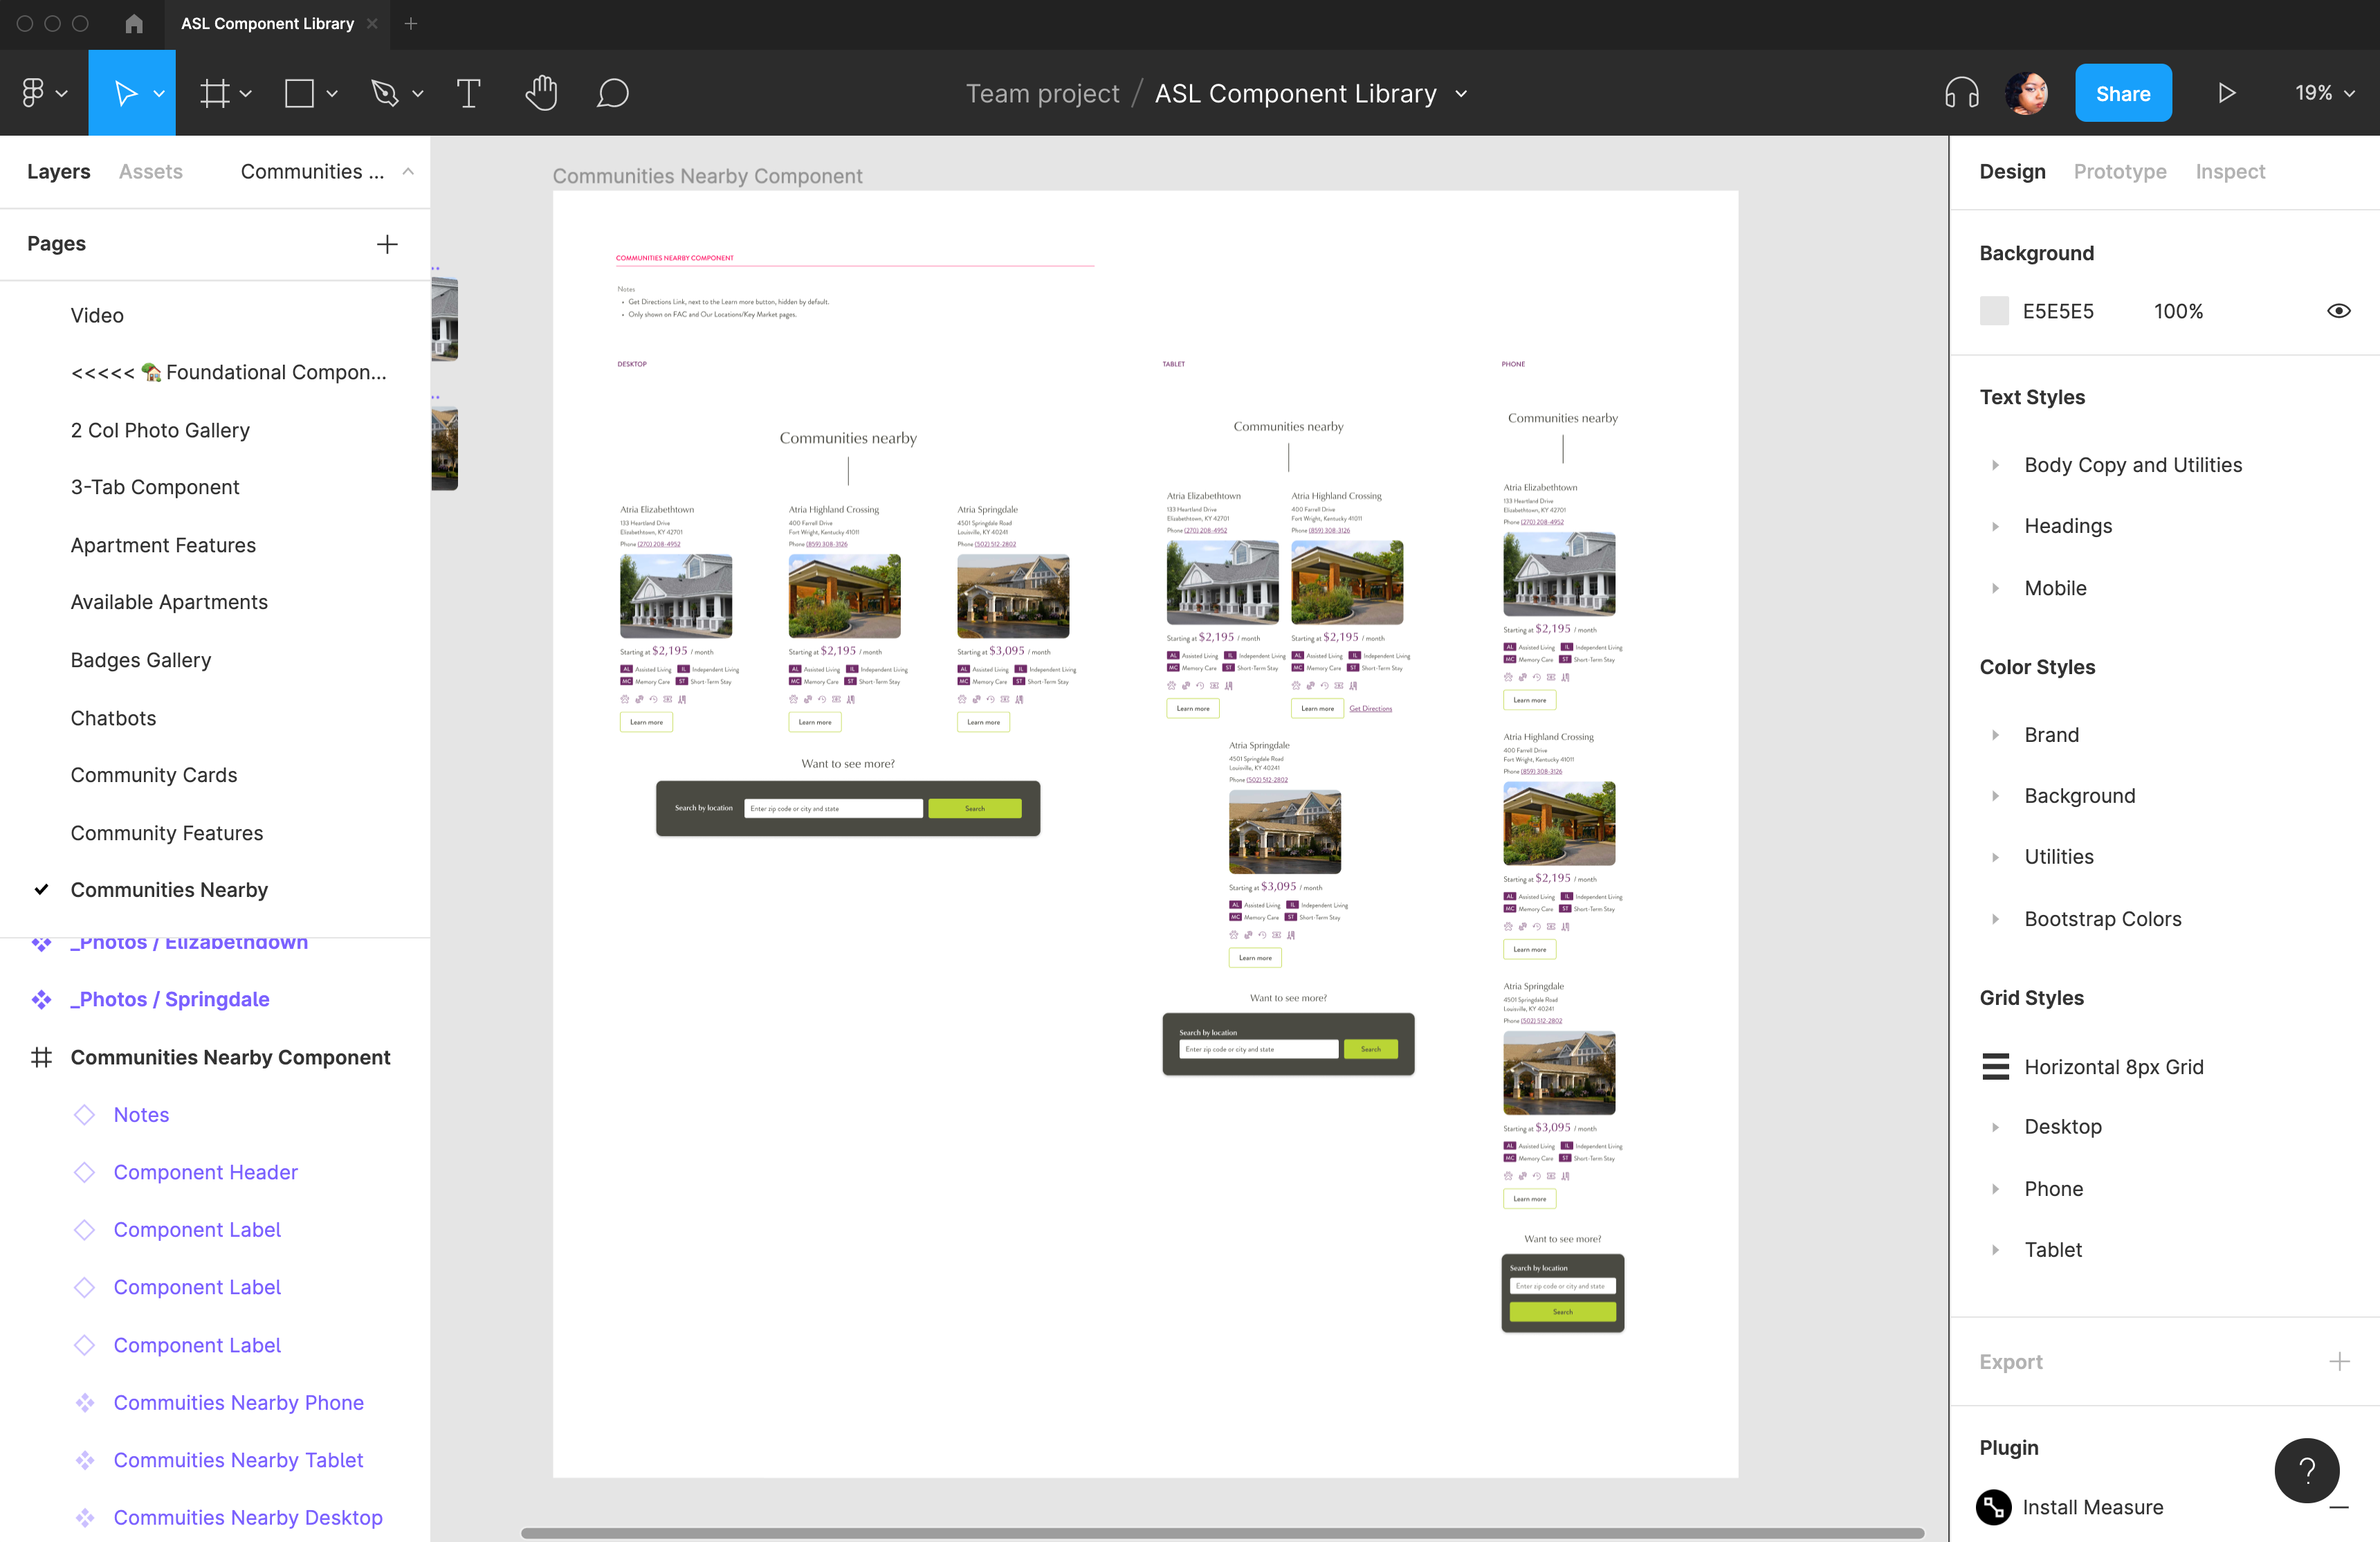Viewport: 2380px width, 1542px height.
Task: Start audio conversation with headphones icon
Action: tap(1961, 93)
